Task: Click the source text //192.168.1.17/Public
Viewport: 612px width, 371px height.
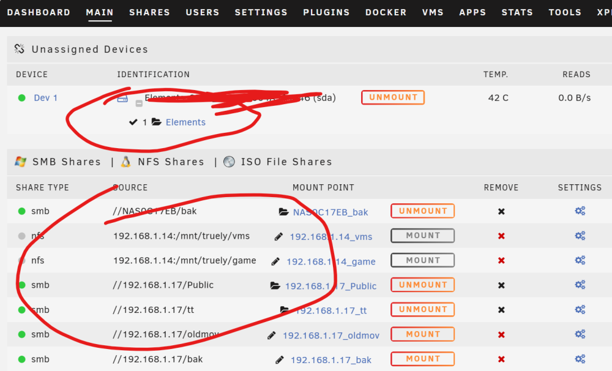Action: [163, 285]
